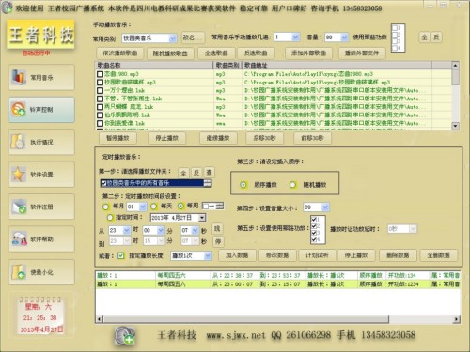Image resolution: width=470 pixels, height=352 pixels.
Task: Click 前移30秒 skip forward button
Action: click(x=312, y=138)
